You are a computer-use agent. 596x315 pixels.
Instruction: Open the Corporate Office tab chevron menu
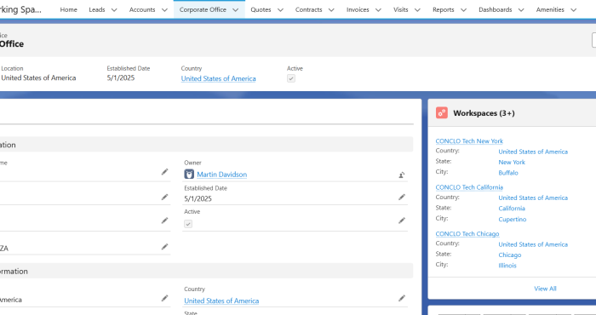coord(236,10)
